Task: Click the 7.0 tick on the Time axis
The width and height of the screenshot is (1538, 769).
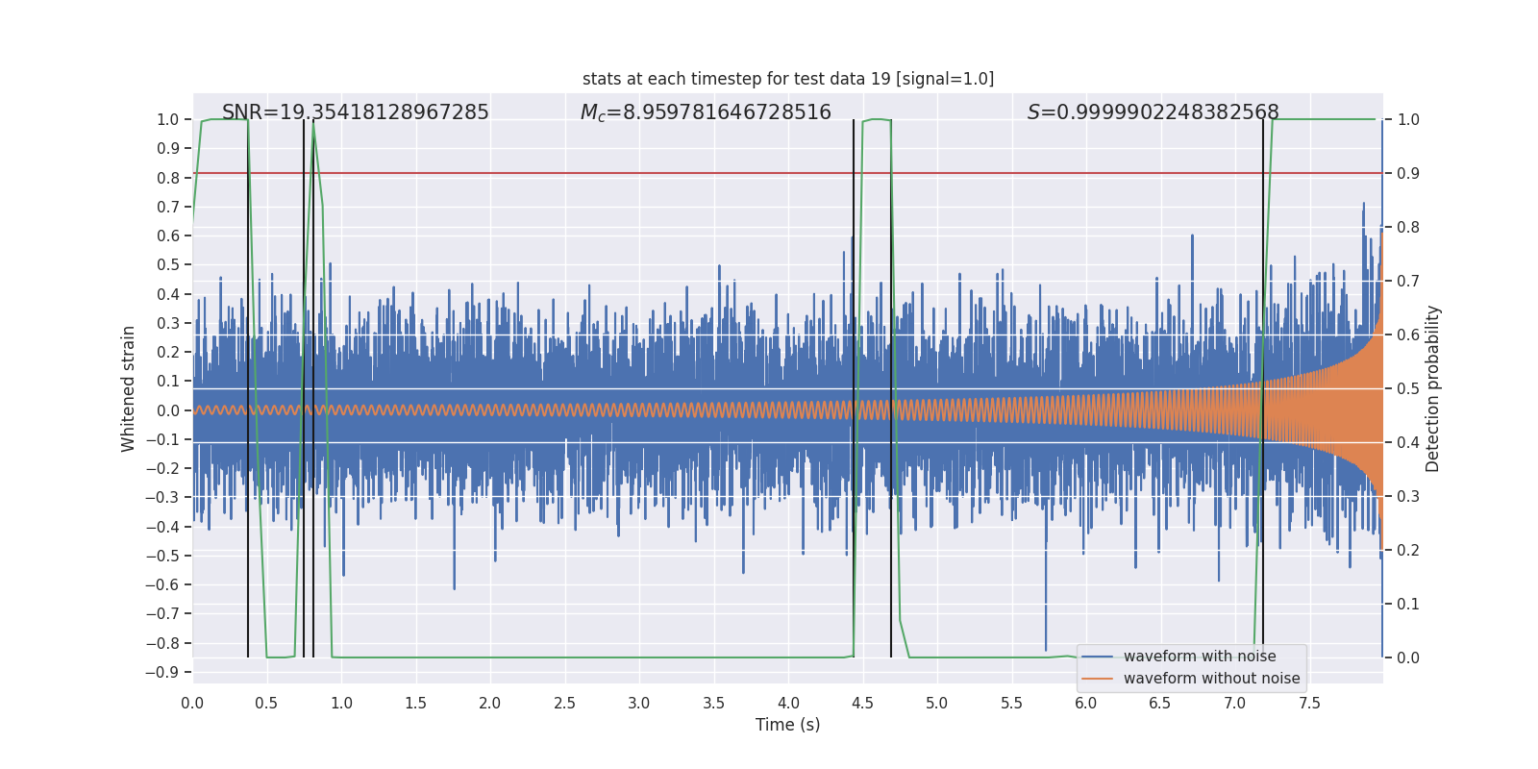Action: [1235, 703]
